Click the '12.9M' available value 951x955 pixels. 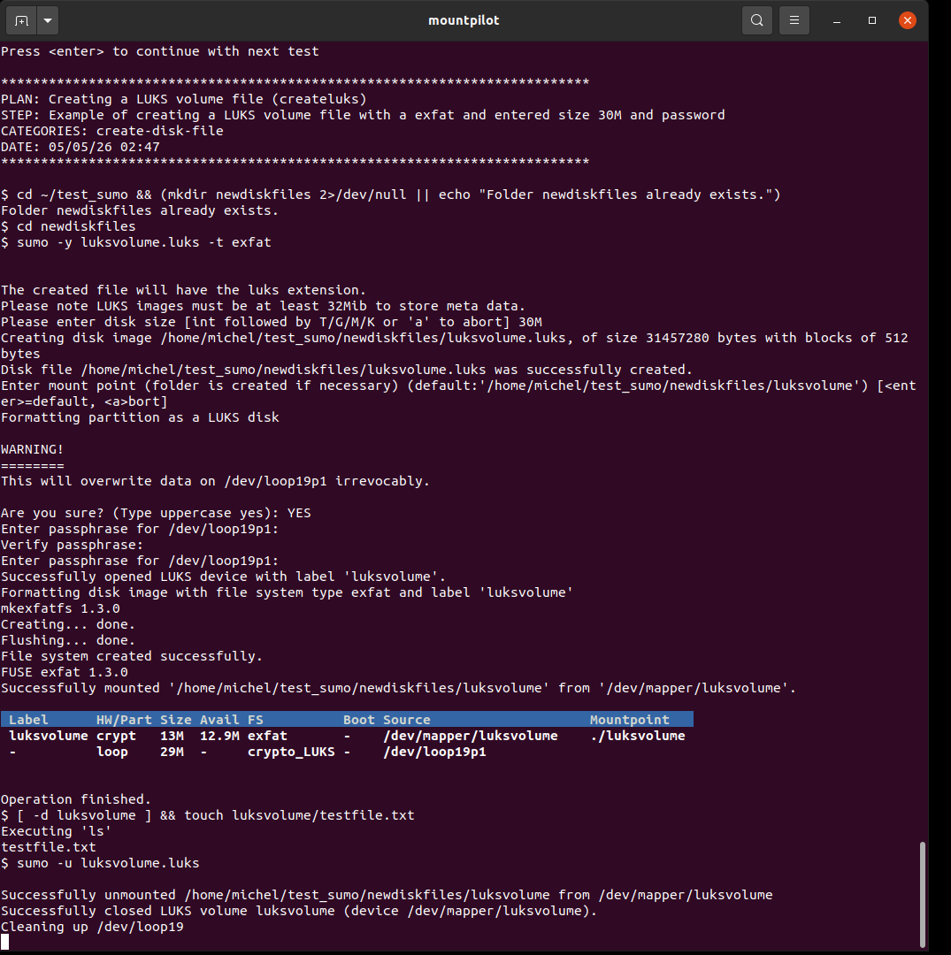(x=220, y=736)
